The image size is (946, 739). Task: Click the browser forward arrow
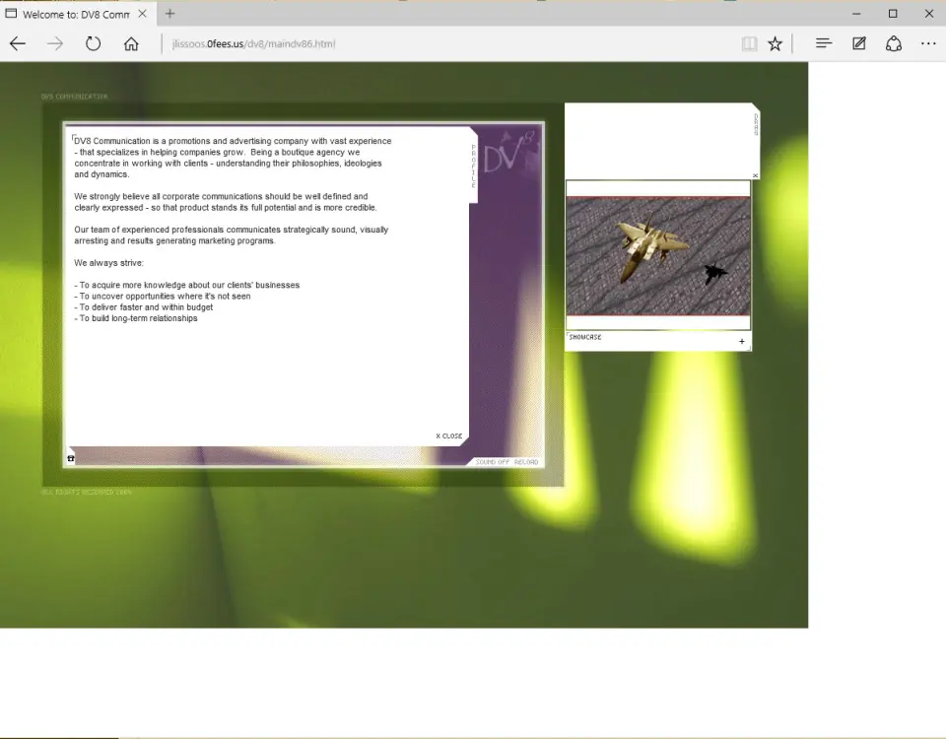point(55,43)
